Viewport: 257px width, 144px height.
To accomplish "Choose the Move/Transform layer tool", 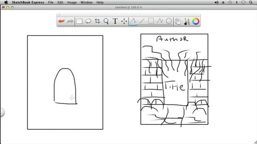I will pyautogui.click(x=124, y=21).
